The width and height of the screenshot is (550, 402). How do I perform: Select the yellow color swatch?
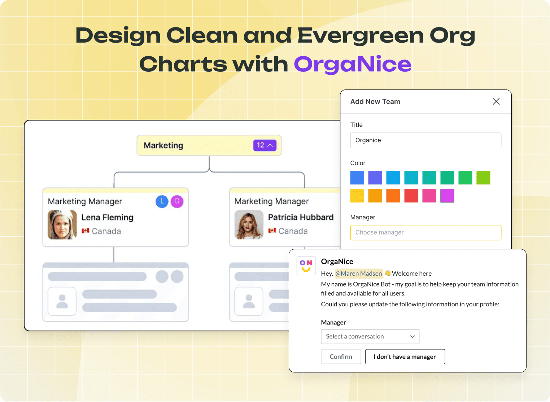coord(357,196)
